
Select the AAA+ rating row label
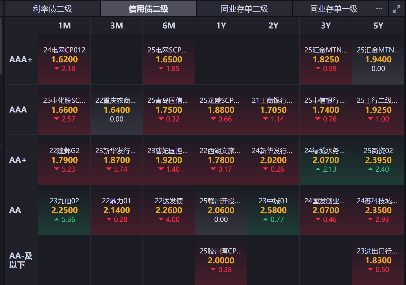[x=21, y=59]
